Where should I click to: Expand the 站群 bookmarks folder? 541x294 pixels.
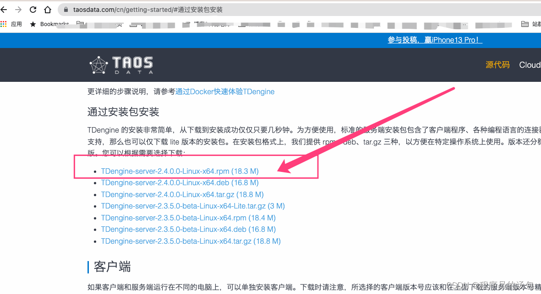click(x=531, y=24)
